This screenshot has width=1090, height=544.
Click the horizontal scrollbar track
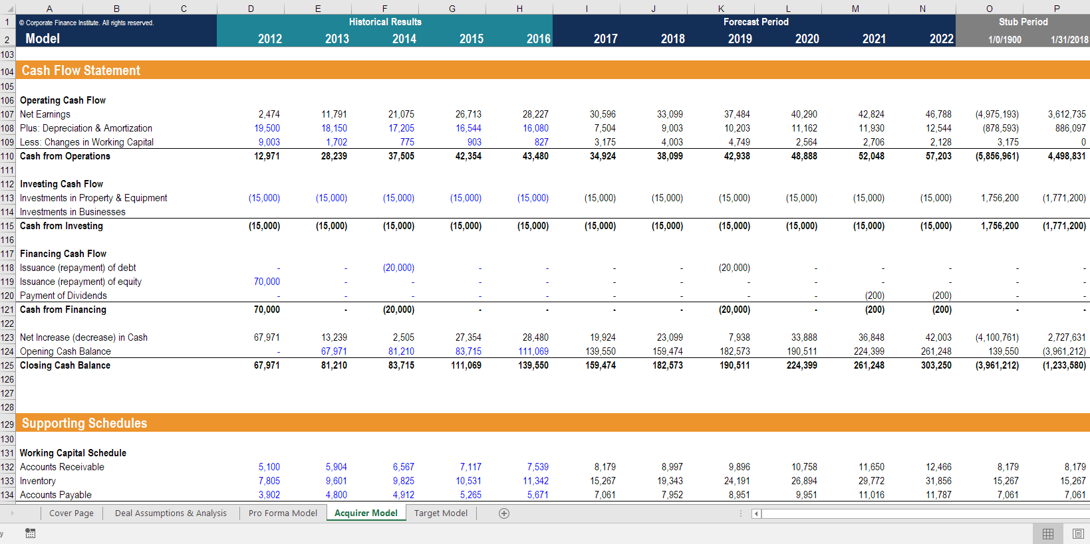click(924, 513)
